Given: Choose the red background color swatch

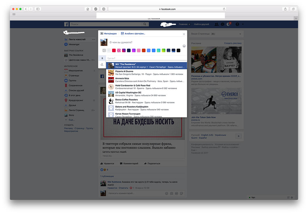Looking at the screenshot, I should 114,50.
